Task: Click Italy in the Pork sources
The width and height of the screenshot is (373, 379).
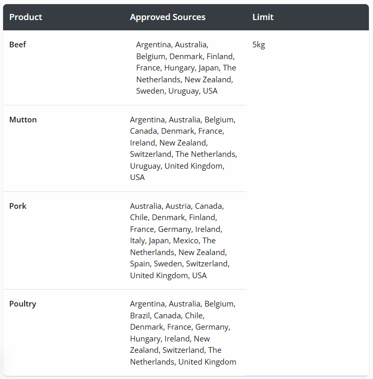Action: point(138,241)
